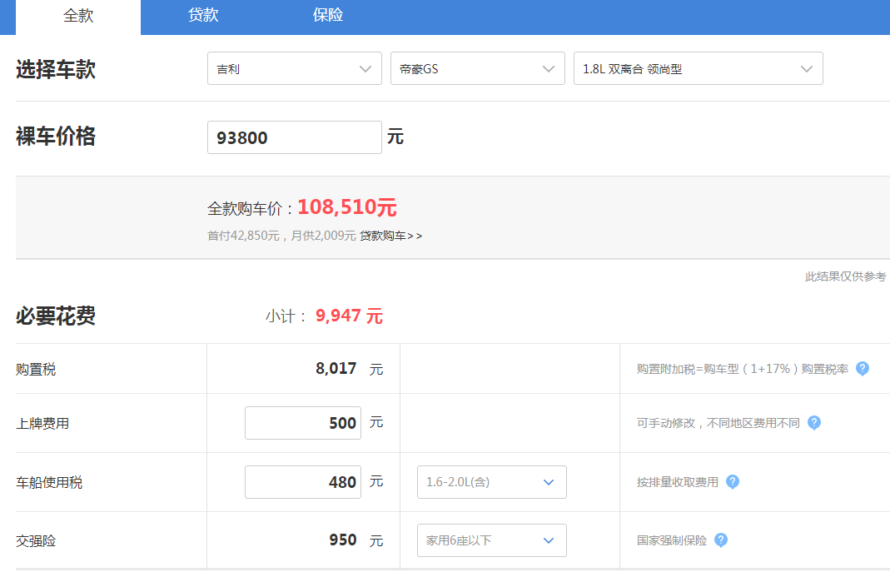Click the help icon beside 购置税率
This screenshot has width=890, height=587.
(x=863, y=369)
